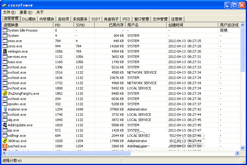Viewport: 247px width, 165px height.
Task: Click the 2012-04-13 08:27:42 creation time
Action: pos(185,109)
